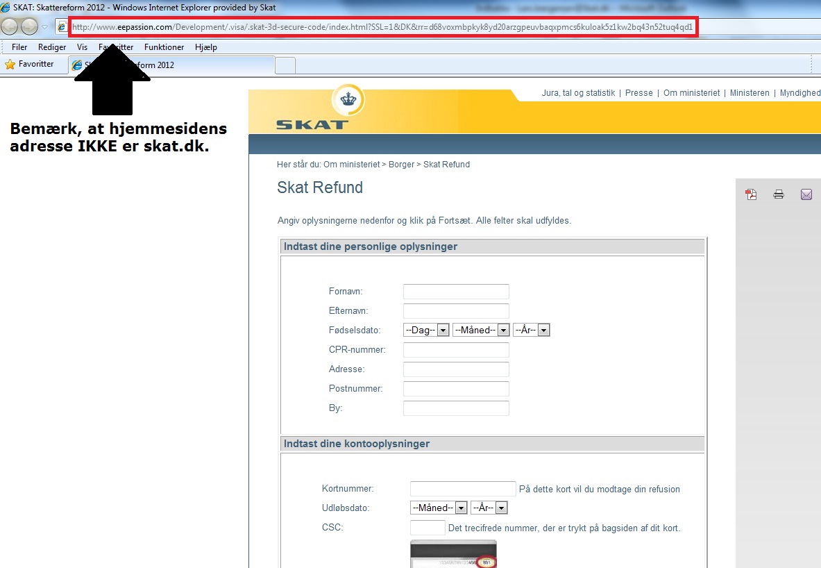Click the send-by-email envelope icon
The image size is (821, 568).
806,194
